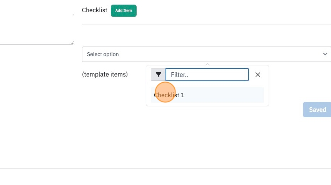Screen dimensions: 331x185
Task: Click the blue Saved button
Action: click(317, 110)
